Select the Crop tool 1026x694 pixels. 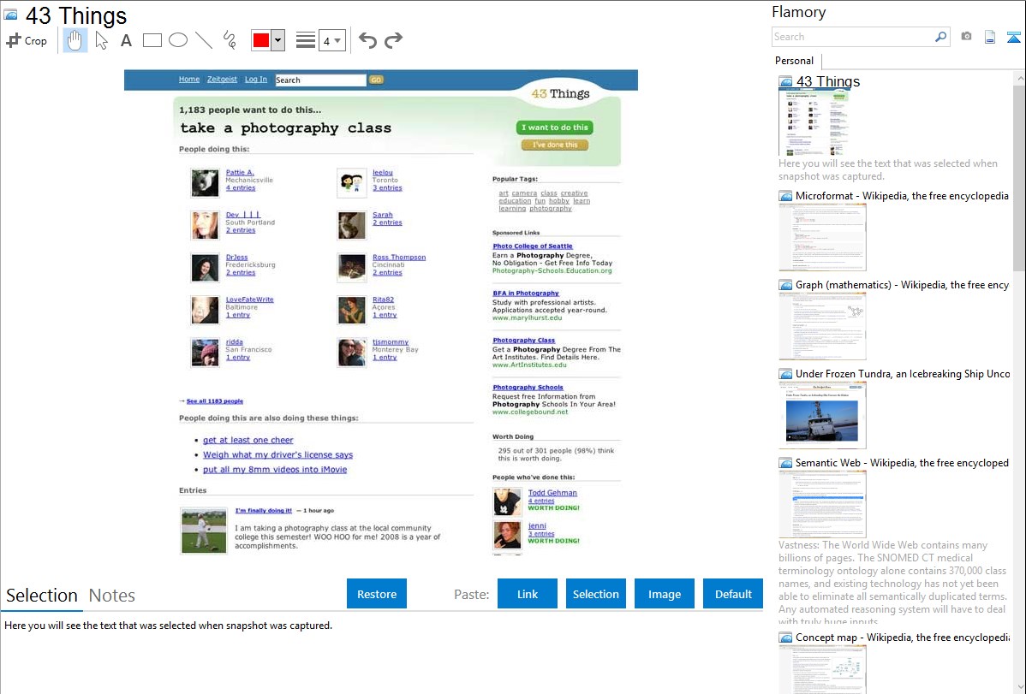coord(27,40)
